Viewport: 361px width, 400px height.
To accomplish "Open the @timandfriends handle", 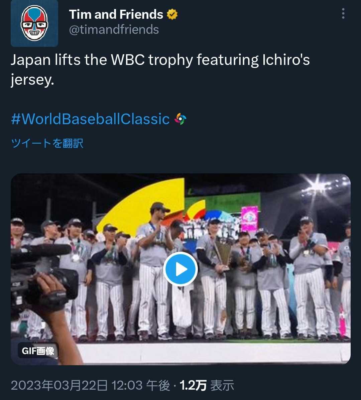I will click(x=114, y=30).
